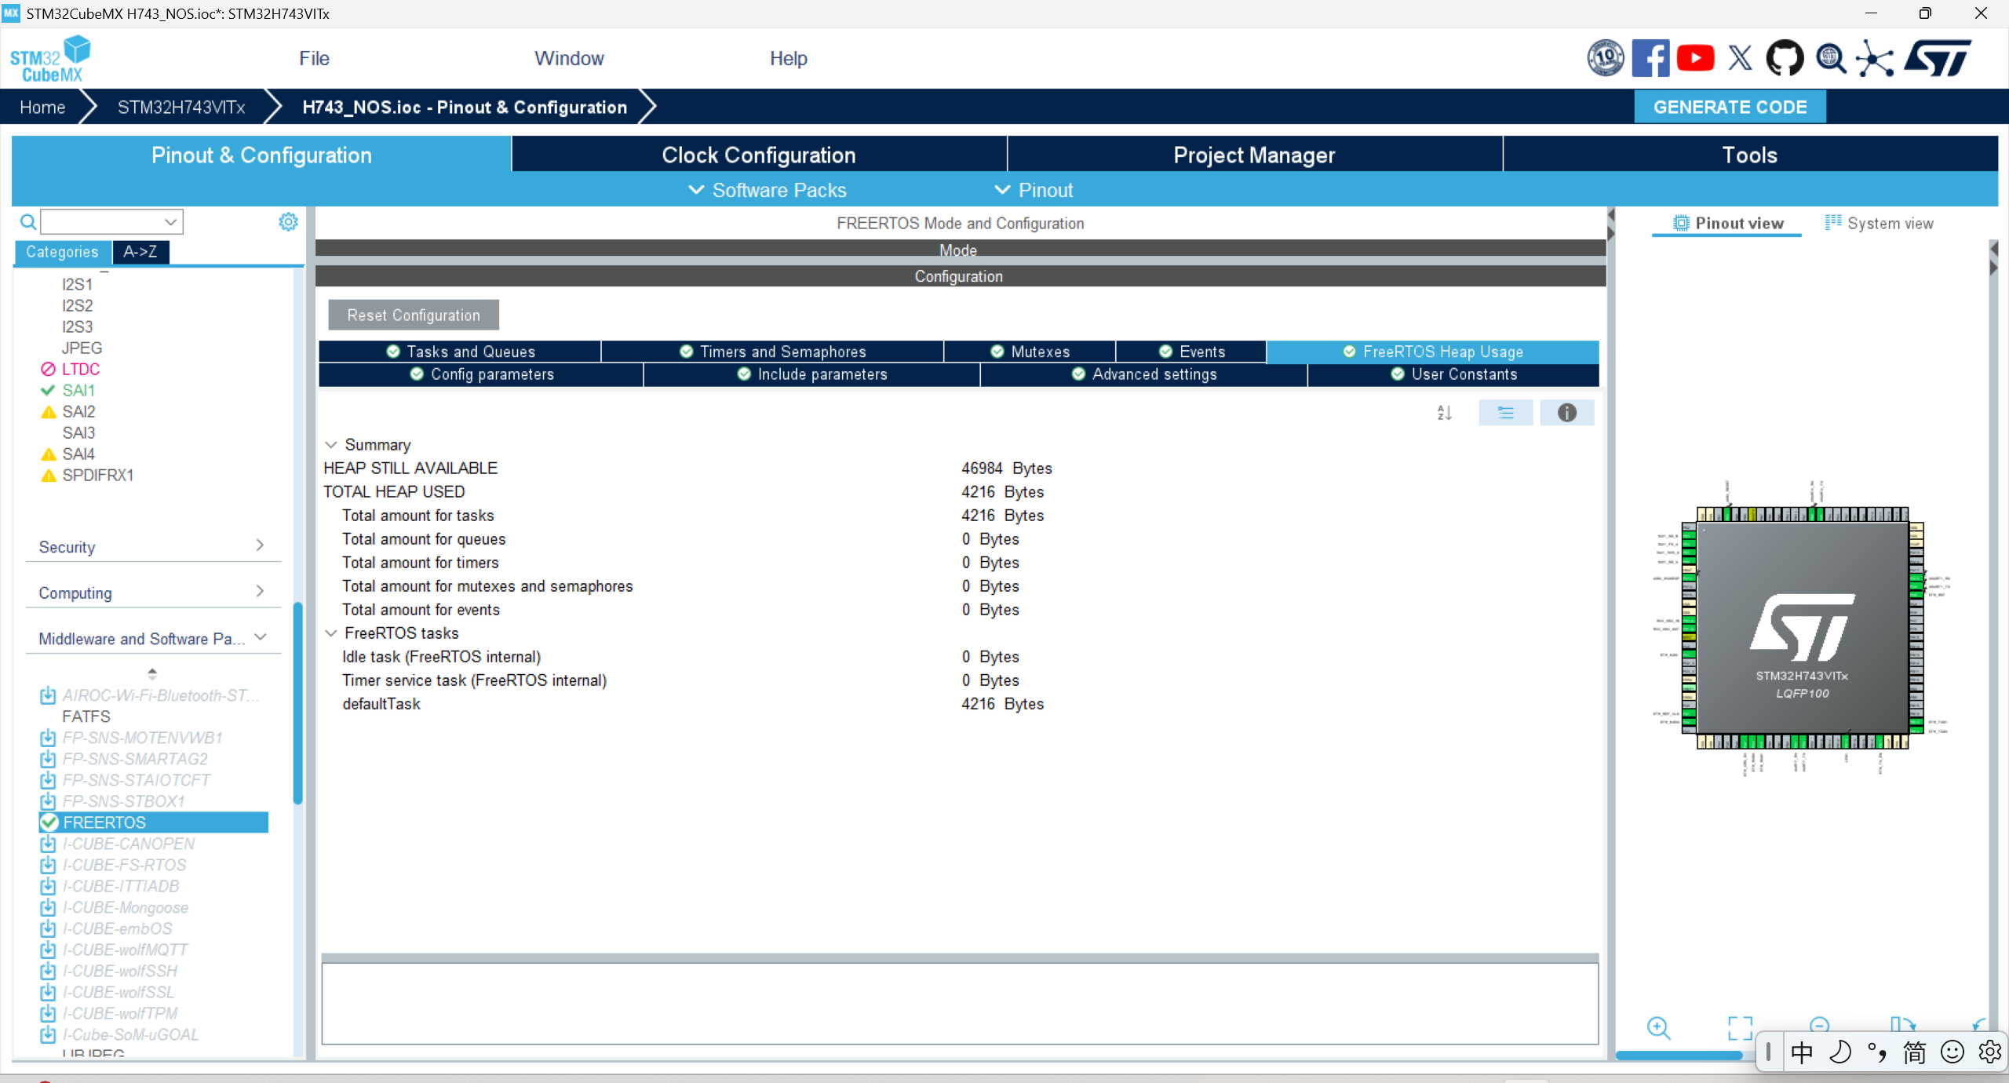
Task: Click the download icon beside I-CUBE-wolfSSL
Action: (48, 992)
